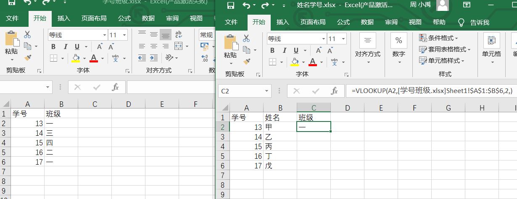Toggle Italic in 学号班级 window
Image resolution: width=517 pixels, height=199 pixels.
[65, 47]
